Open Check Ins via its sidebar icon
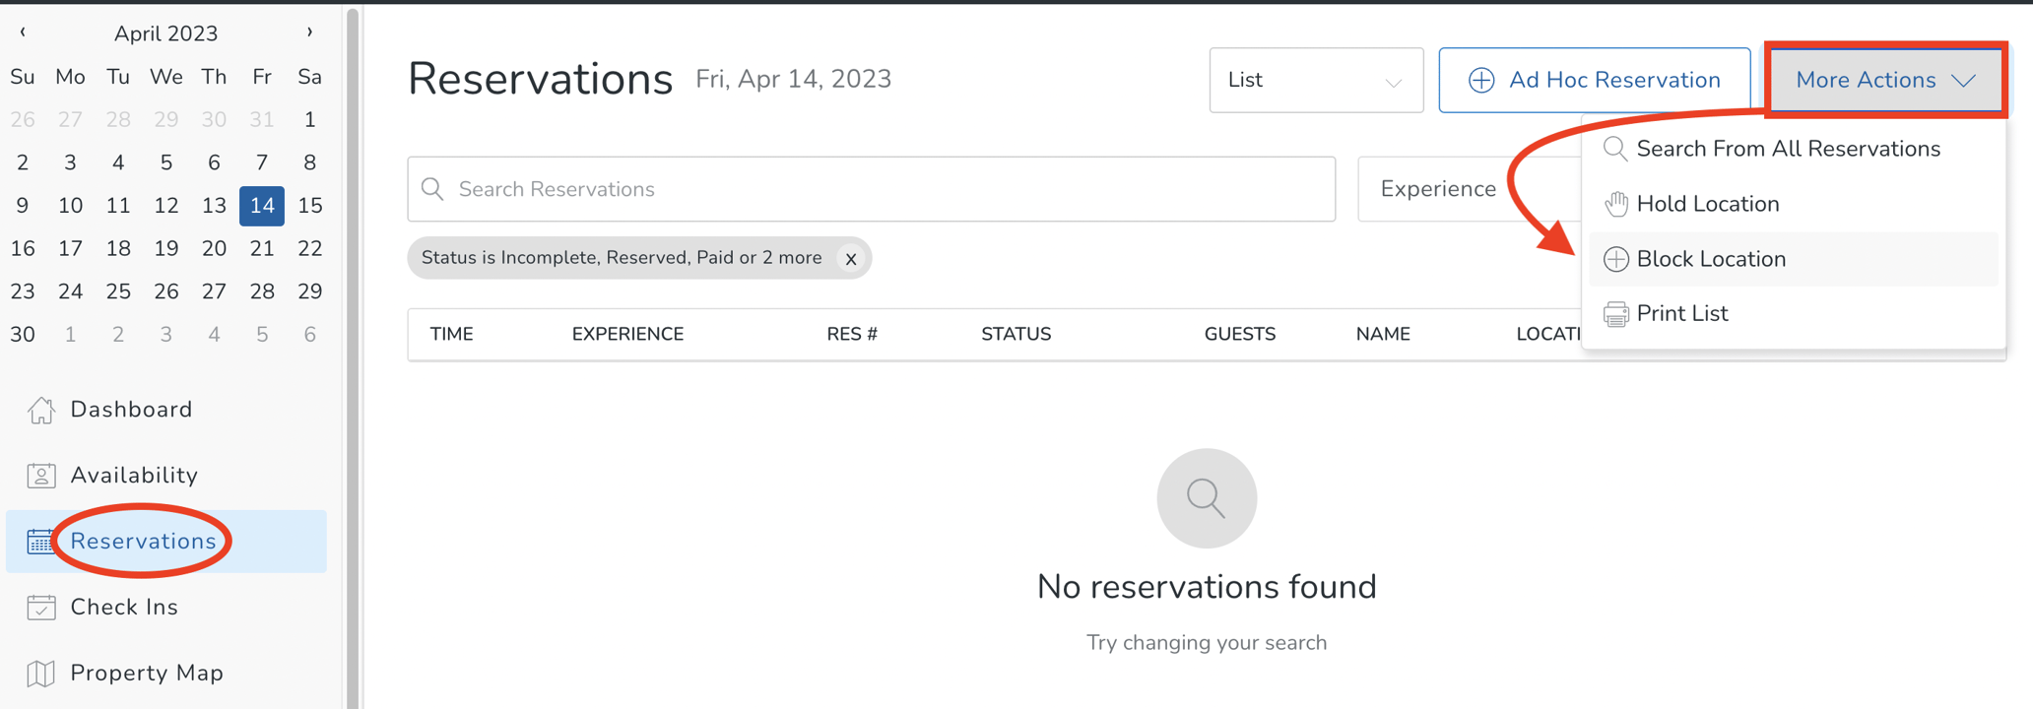2033x709 pixels. pyautogui.click(x=40, y=607)
